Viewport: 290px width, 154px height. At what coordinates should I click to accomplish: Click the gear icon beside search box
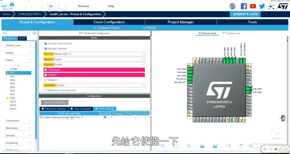pos(34,33)
